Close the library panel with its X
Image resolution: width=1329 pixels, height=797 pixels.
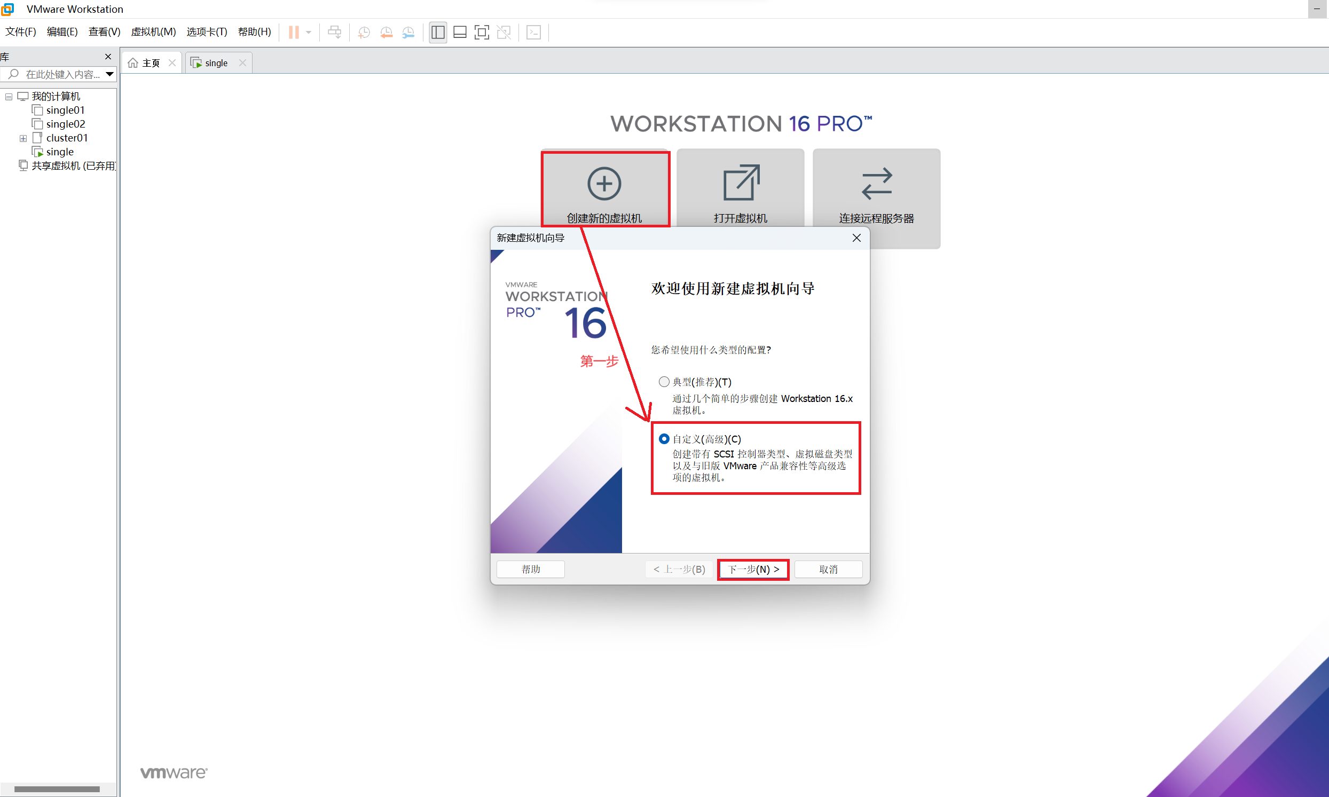108,57
